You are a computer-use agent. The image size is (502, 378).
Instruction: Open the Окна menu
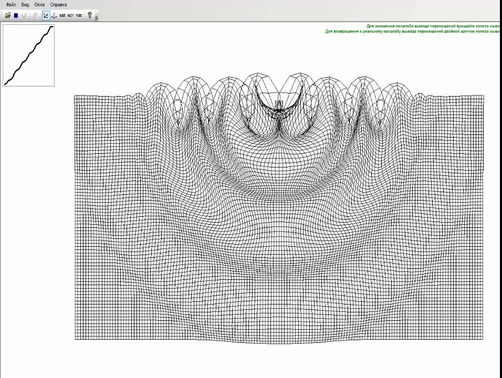point(39,5)
